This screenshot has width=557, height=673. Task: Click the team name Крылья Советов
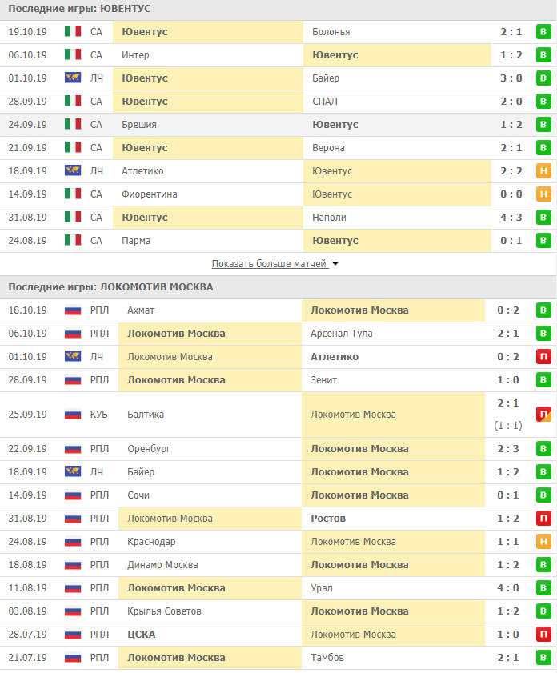(164, 611)
